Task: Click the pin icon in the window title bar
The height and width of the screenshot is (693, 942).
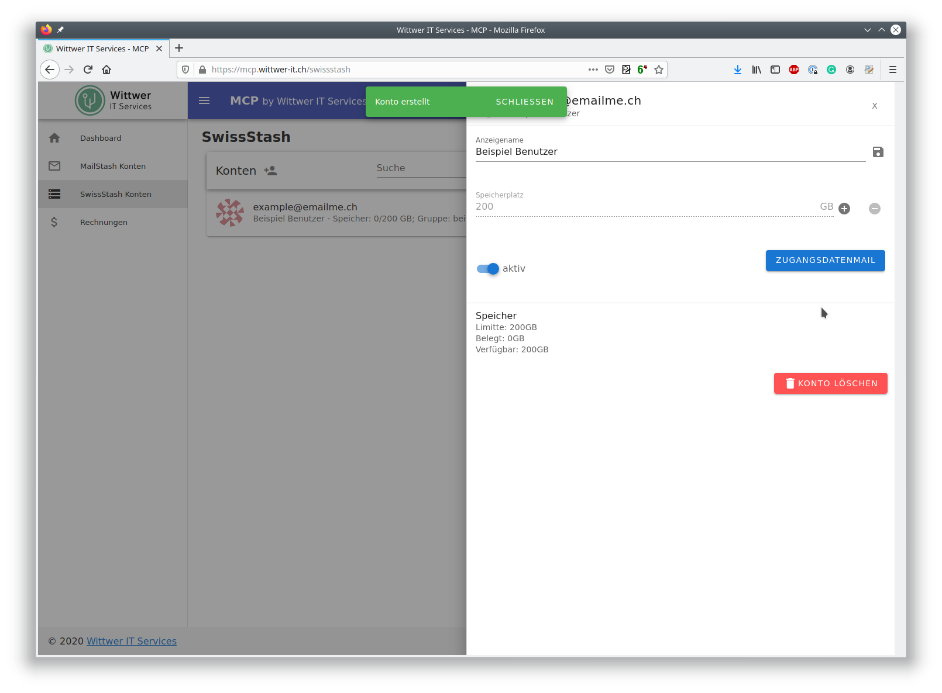Action: coord(60,30)
